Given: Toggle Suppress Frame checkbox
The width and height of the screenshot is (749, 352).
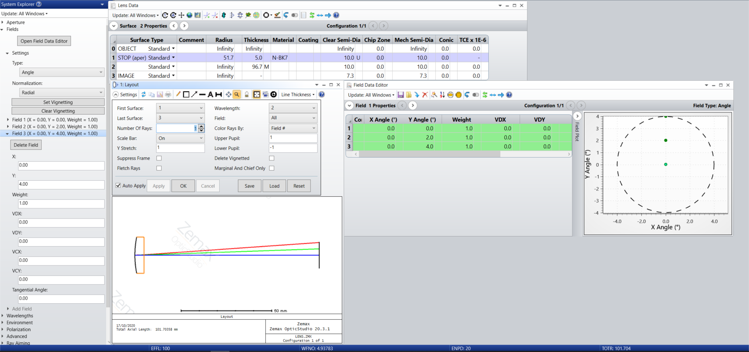Looking at the screenshot, I should [159, 158].
